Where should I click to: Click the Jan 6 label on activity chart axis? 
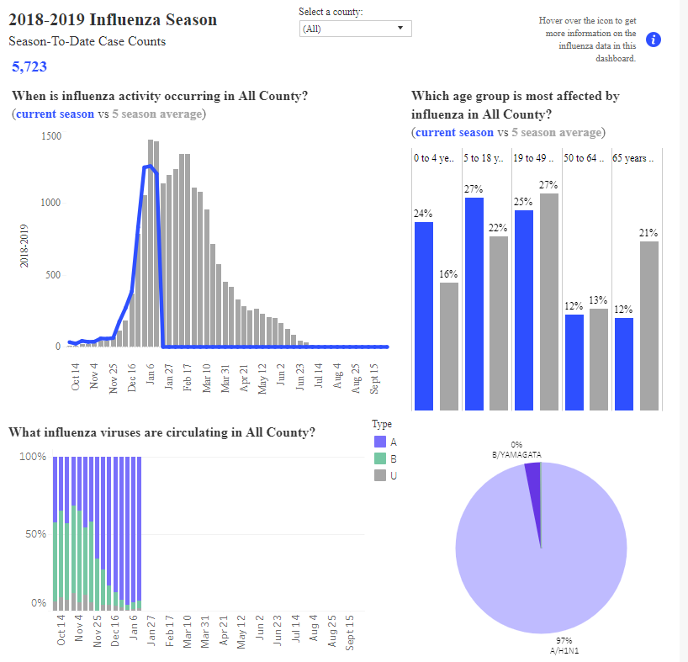tap(150, 373)
